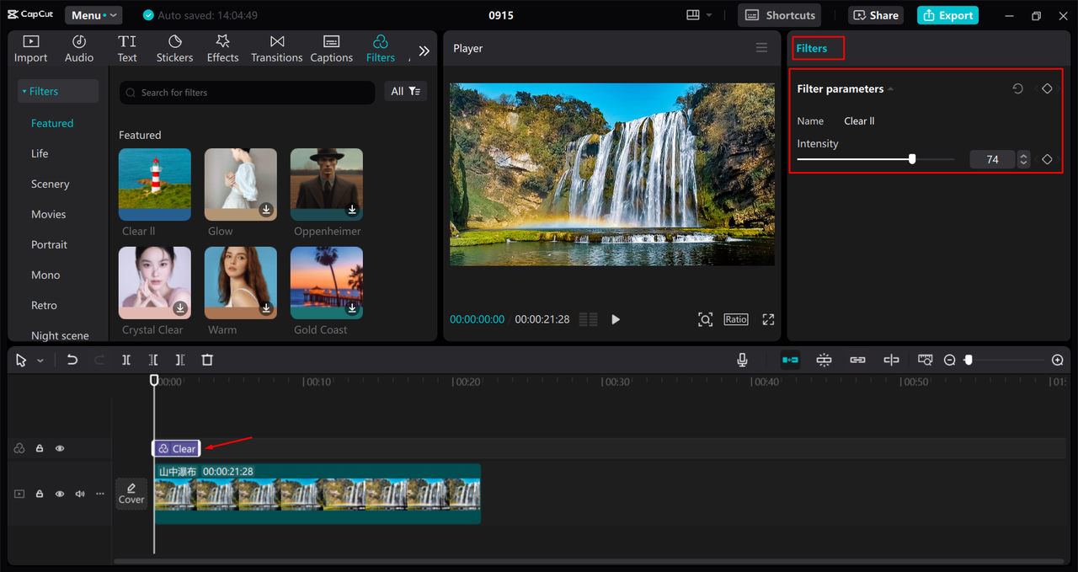
Task: Switch to the Text tab
Action: point(127,49)
